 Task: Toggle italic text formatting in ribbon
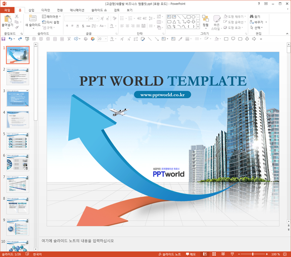pyautogui.click(x=72, y=26)
